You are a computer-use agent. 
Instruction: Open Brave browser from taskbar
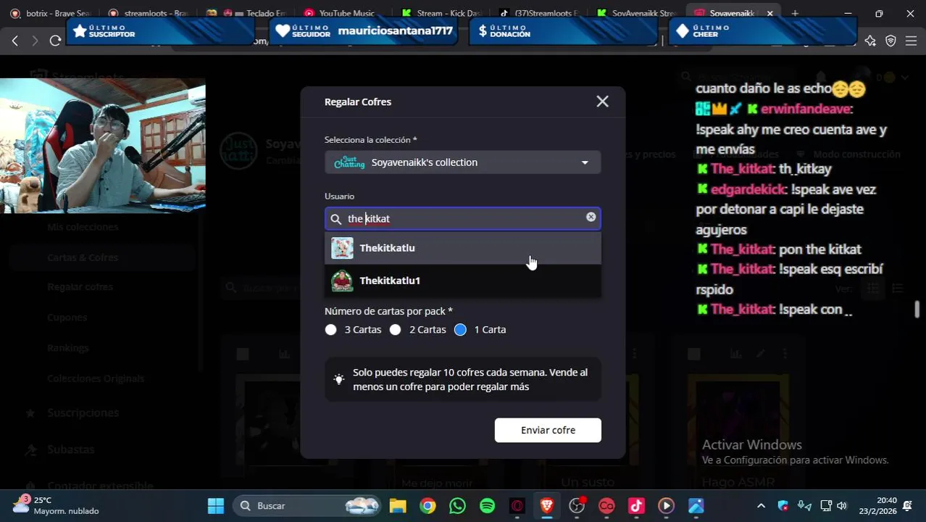(x=547, y=505)
